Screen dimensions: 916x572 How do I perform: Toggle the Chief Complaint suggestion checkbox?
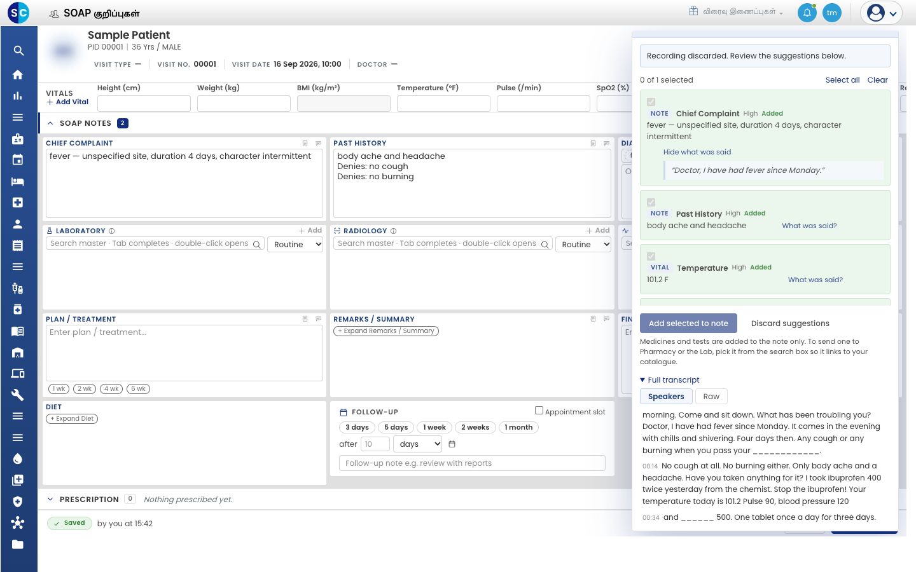pyautogui.click(x=651, y=102)
